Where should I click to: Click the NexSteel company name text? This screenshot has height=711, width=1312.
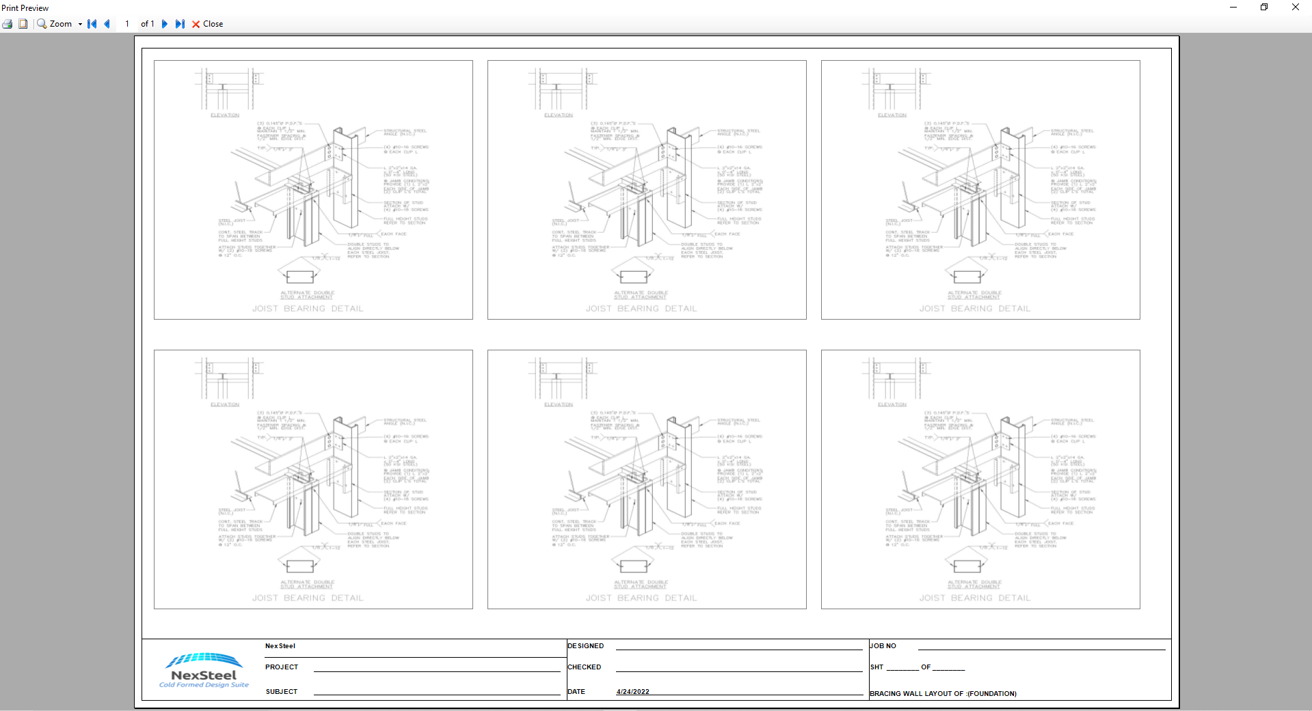pyautogui.click(x=280, y=646)
